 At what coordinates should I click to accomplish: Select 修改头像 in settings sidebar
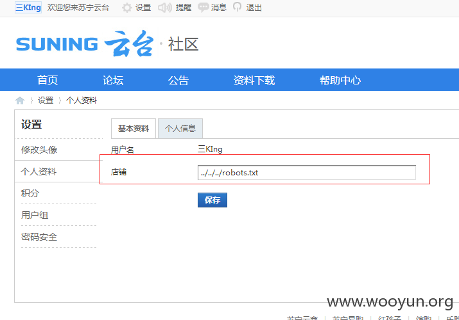point(39,150)
